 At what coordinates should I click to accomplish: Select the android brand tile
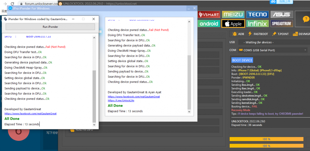point(209,23)
